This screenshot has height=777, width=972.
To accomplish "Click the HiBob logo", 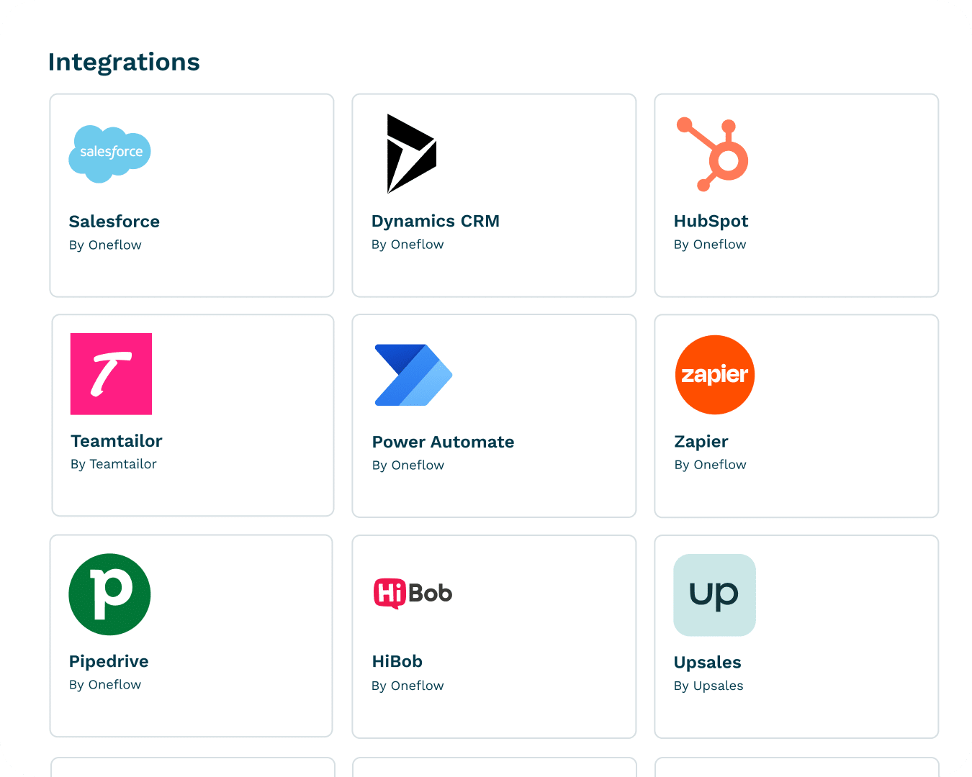I will click(x=413, y=594).
